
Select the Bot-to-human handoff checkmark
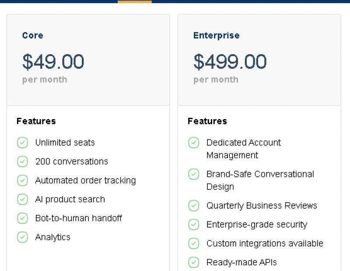point(22,218)
